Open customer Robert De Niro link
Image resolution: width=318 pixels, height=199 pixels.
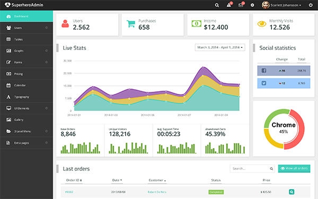(x=157, y=192)
